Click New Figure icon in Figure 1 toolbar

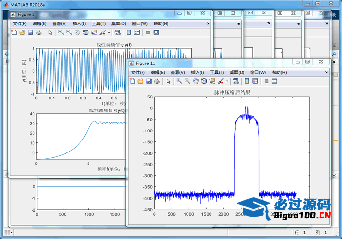[x=14, y=33]
